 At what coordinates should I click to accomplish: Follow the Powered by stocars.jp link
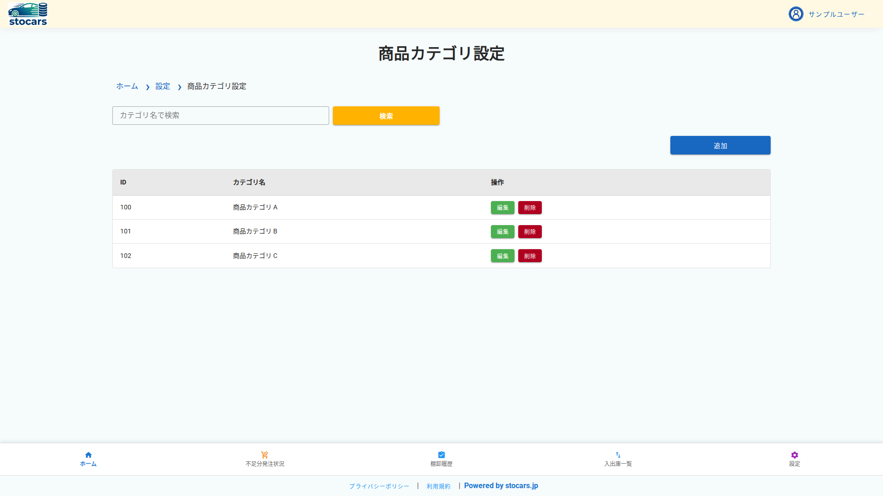click(x=501, y=485)
